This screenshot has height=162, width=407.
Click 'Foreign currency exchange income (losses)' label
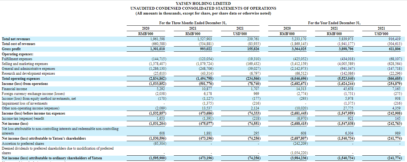point(33,94)
